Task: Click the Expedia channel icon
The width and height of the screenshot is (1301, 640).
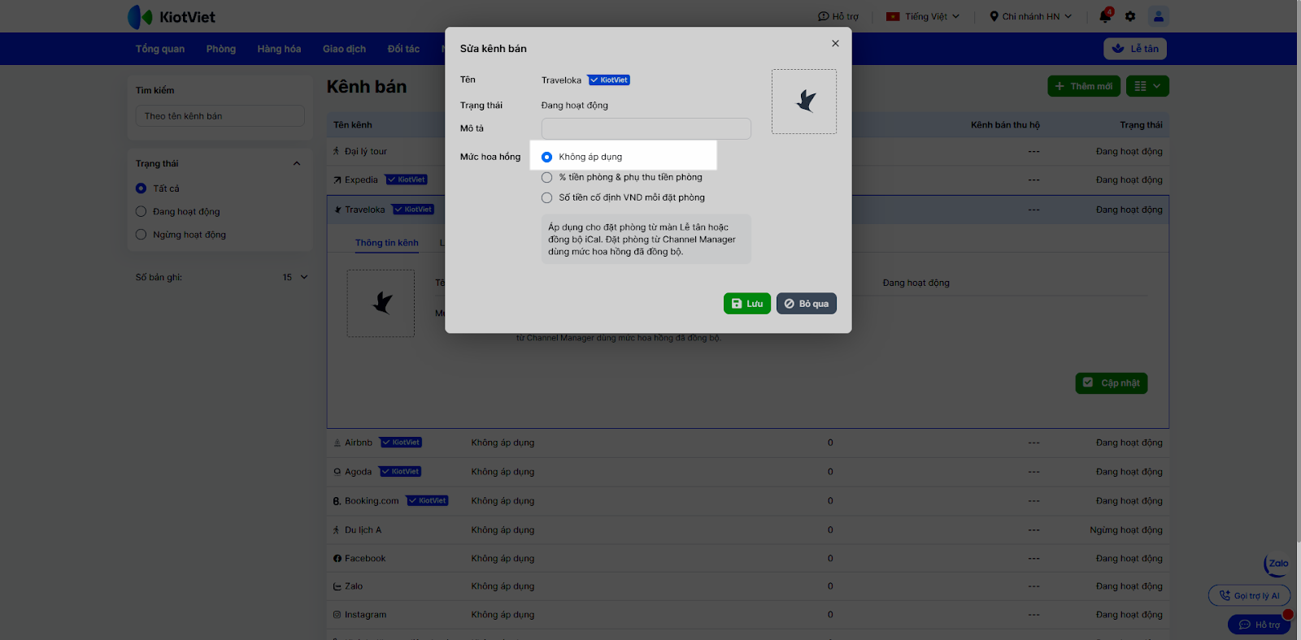Action: coord(337,180)
